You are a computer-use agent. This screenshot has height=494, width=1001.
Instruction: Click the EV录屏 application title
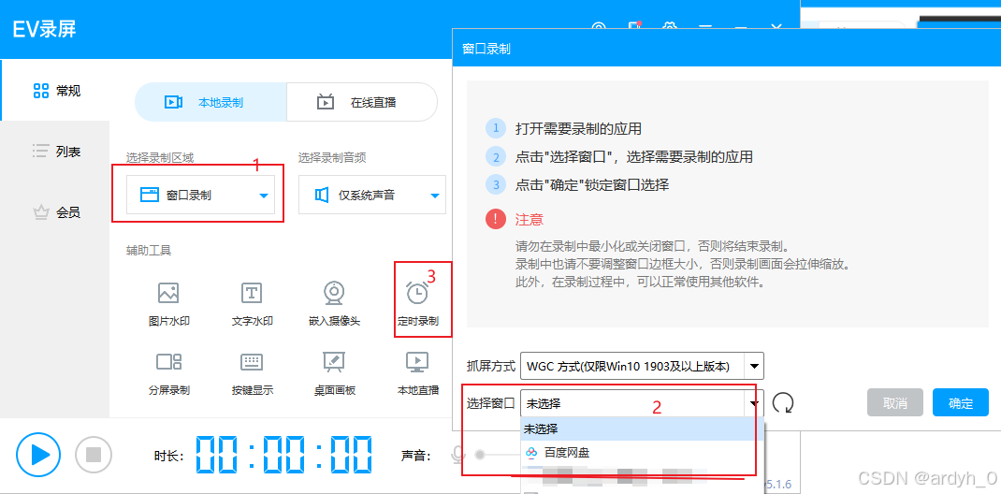45,29
